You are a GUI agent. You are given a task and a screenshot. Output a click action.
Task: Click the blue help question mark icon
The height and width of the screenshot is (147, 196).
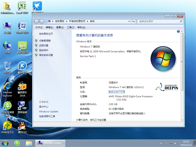[178, 32]
